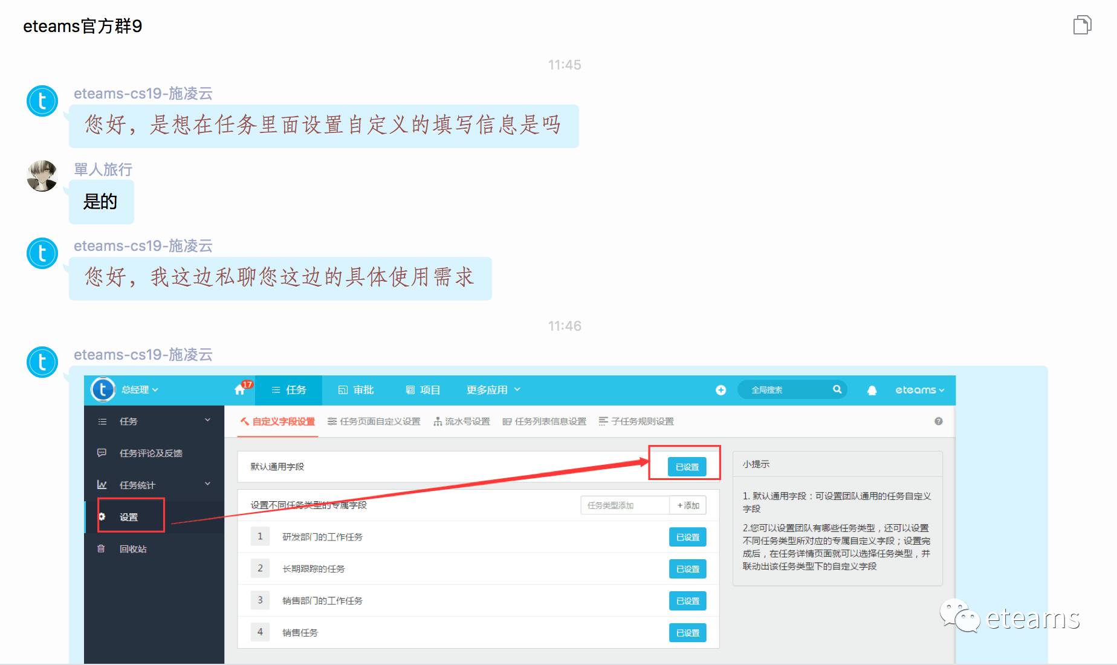
Task: Click 已设置 for 长期跟踪的任务
Action: coord(688,569)
